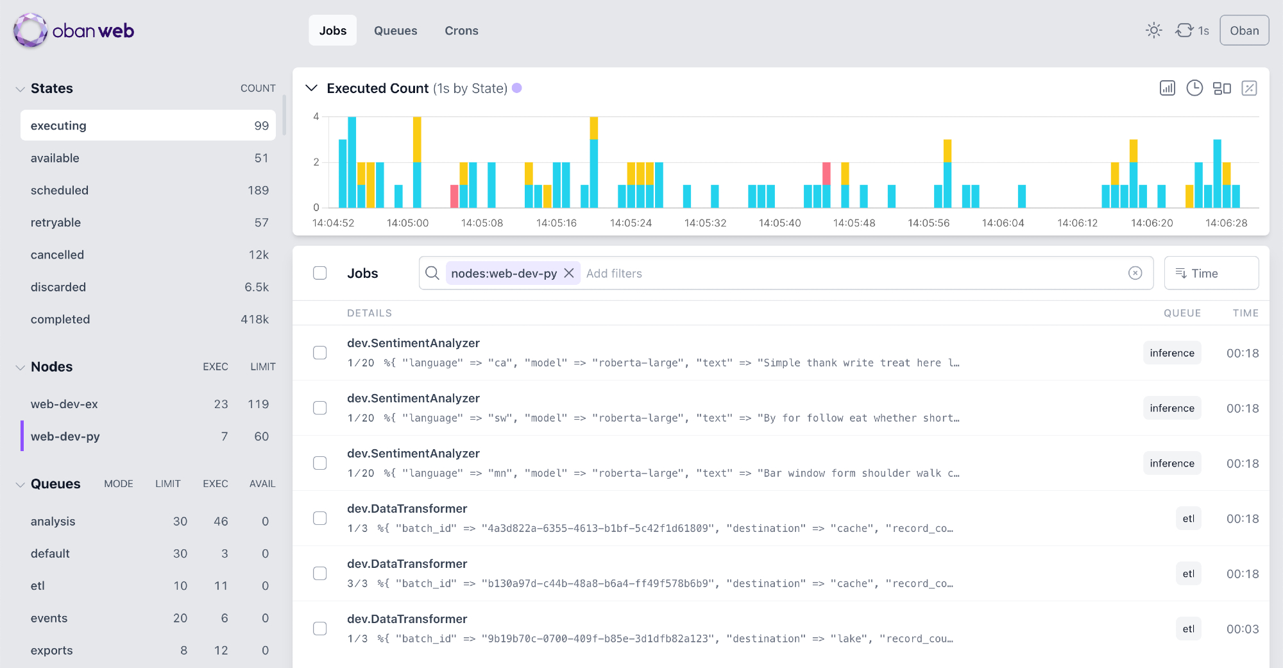
Task: Collapse the Executed Count chart
Action: coord(312,89)
